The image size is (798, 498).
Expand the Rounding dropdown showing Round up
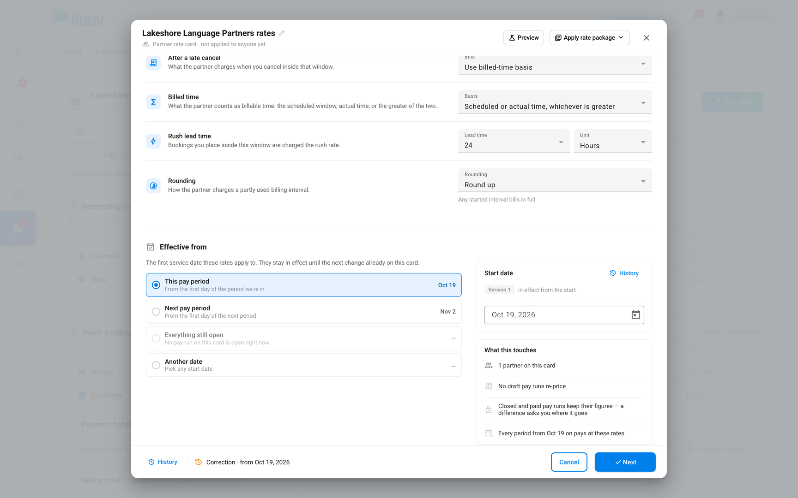[x=555, y=180]
